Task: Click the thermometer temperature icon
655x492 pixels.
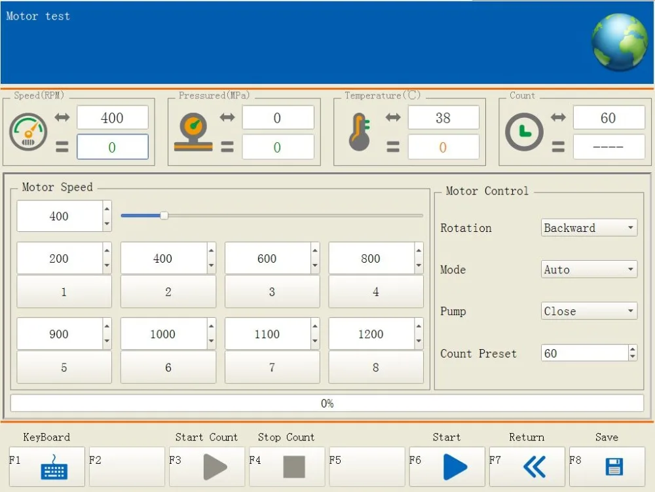Action: point(359,132)
